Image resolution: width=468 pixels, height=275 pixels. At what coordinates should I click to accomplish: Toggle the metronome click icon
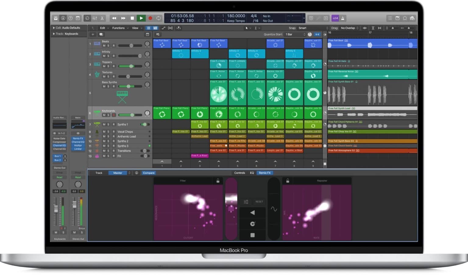343,18
